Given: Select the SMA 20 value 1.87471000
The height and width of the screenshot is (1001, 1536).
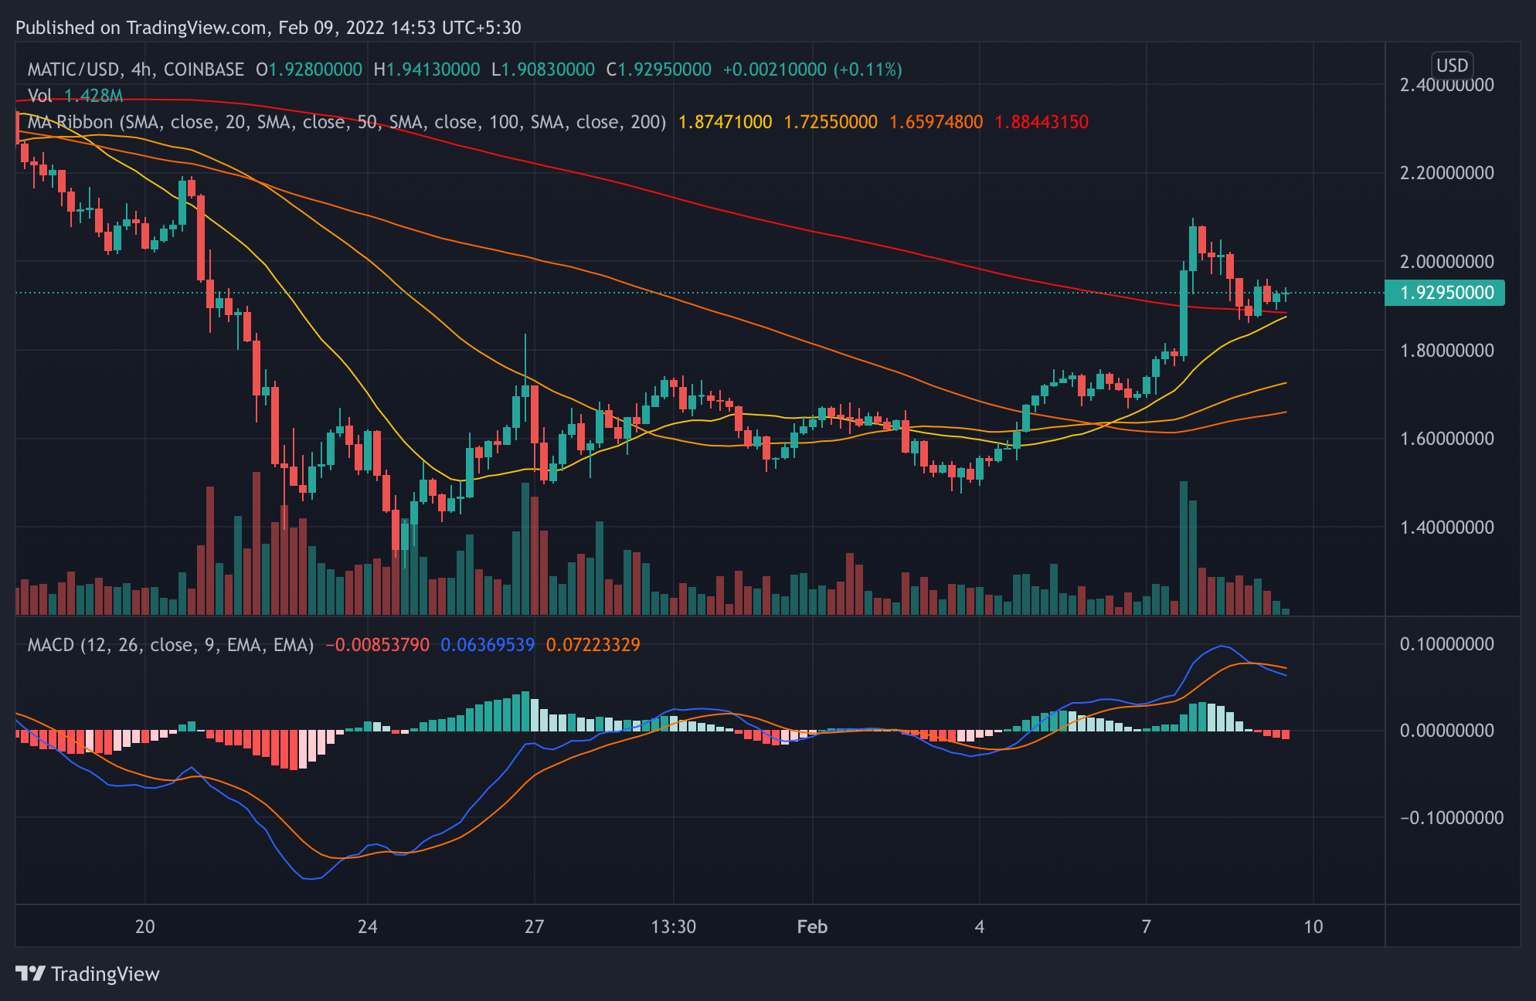Looking at the screenshot, I should (725, 121).
